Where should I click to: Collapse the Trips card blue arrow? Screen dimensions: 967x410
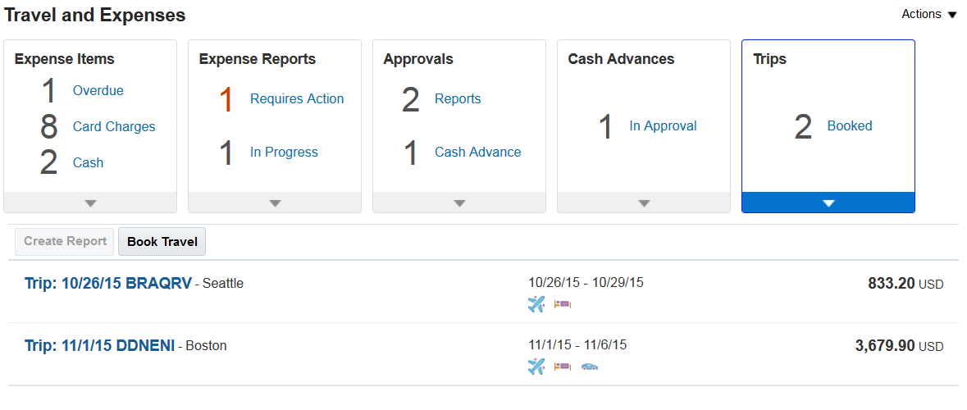tap(828, 203)
